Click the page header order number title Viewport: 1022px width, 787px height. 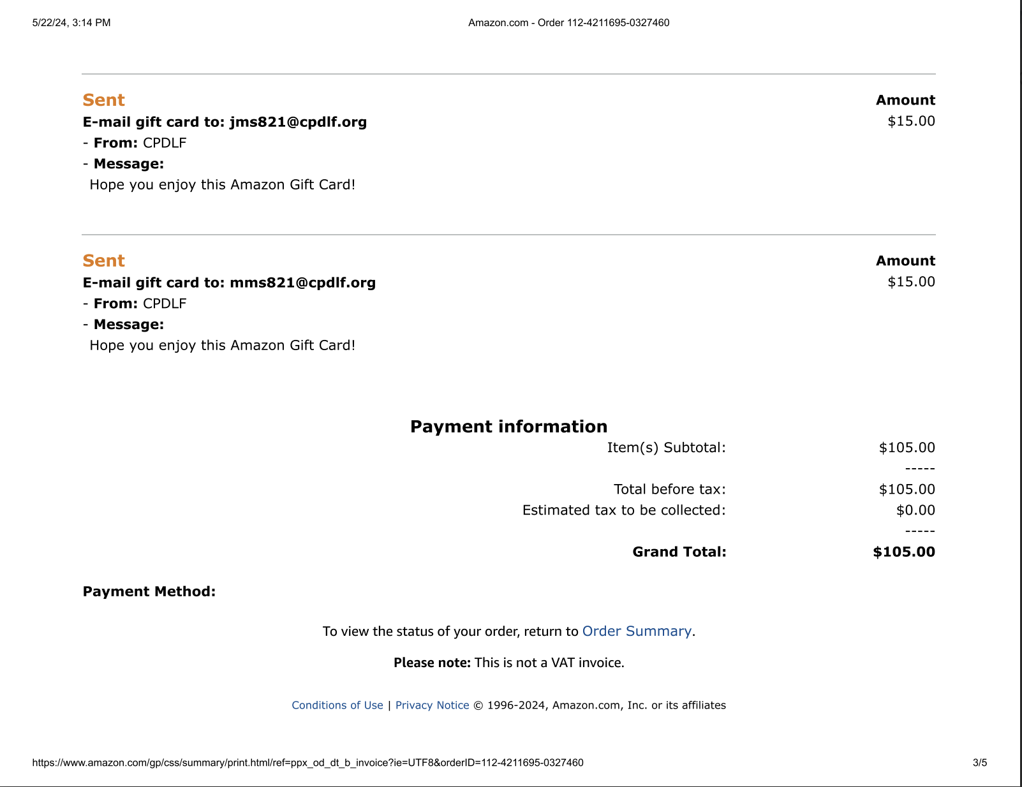569,23
